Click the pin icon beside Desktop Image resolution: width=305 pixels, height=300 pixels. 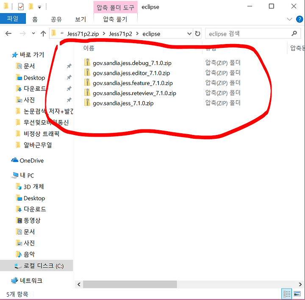[69, 77]
